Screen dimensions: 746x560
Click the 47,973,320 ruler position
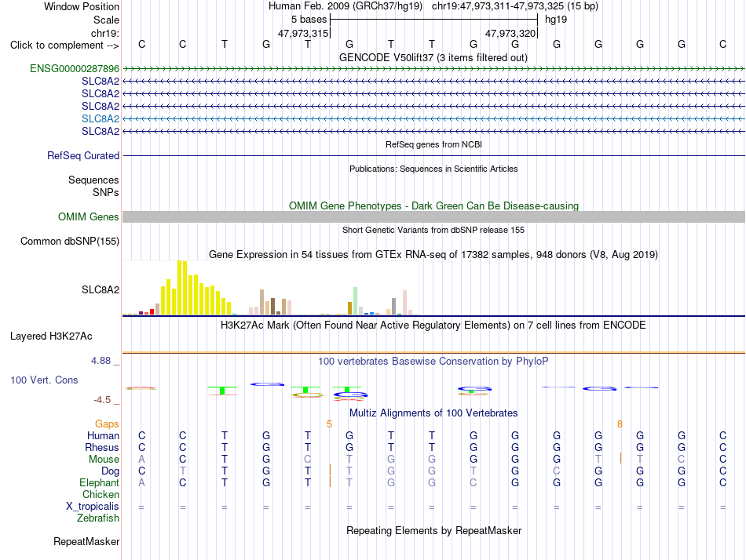(x=510, y=33)
